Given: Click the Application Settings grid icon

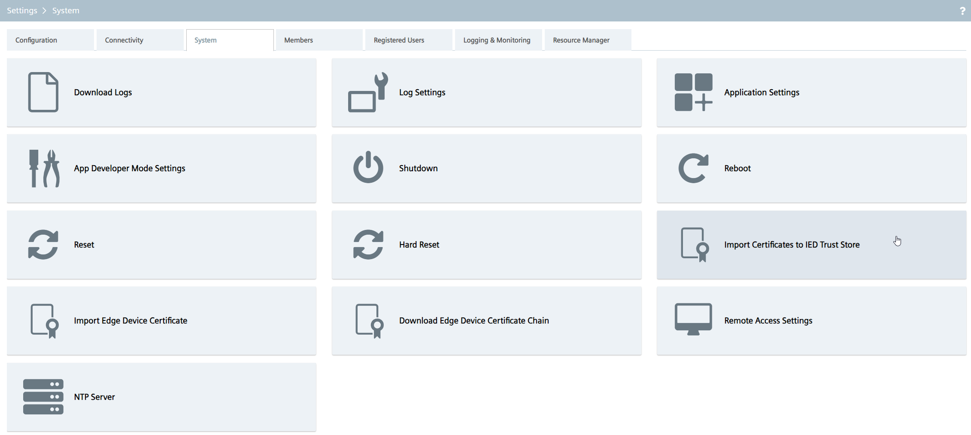Looking at the screenshot, I should pos(693,92).
